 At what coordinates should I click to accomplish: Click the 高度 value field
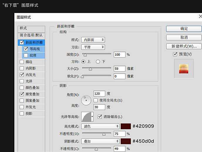pos(99,107)
